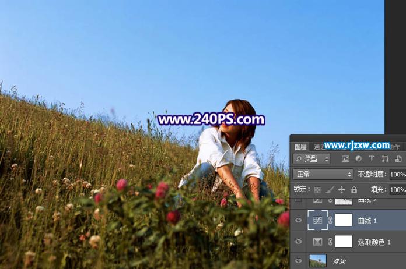Lock transparent pixels of the layer
The height and width of the screenshot is (269, 406).
click(x=317, y=190)
